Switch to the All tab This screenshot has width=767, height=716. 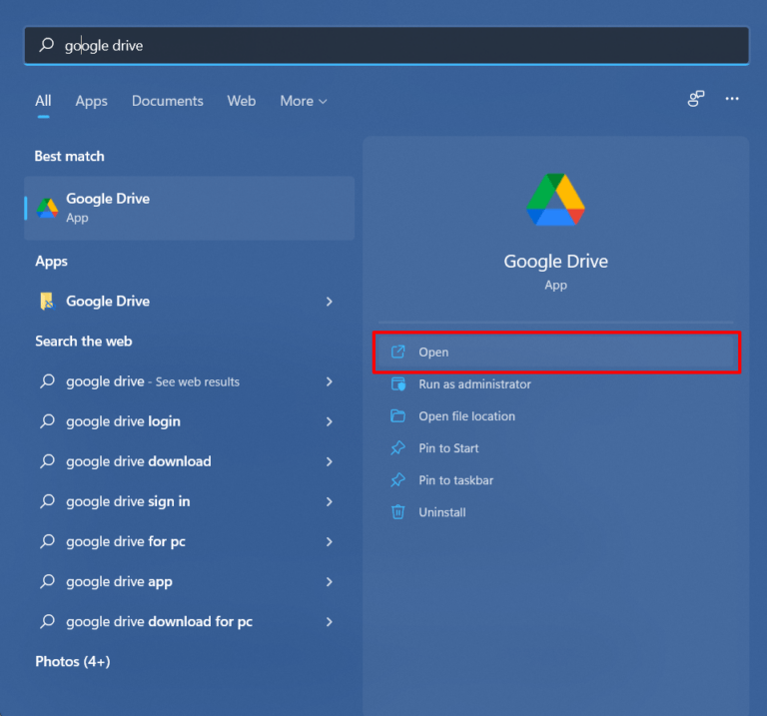43,101
